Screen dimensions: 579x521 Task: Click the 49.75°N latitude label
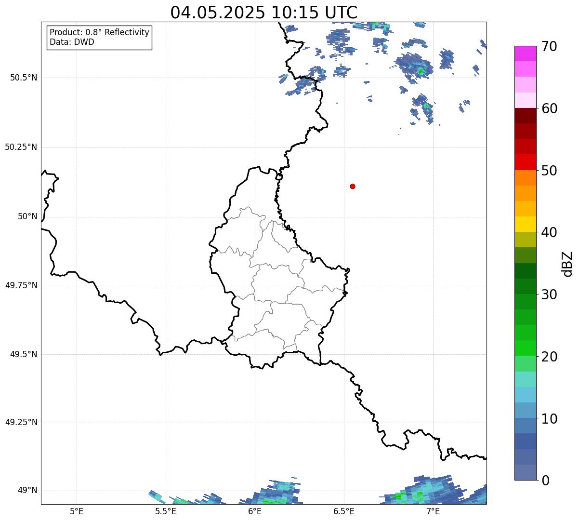click(x=21, y=285)
